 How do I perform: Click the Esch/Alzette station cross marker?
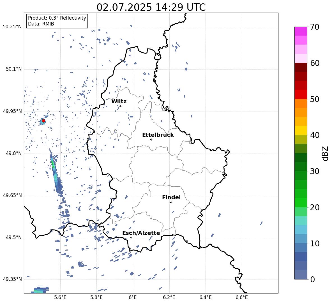(131, 238)
